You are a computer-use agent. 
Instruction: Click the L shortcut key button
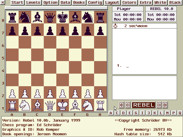click(x=161, y=113)
